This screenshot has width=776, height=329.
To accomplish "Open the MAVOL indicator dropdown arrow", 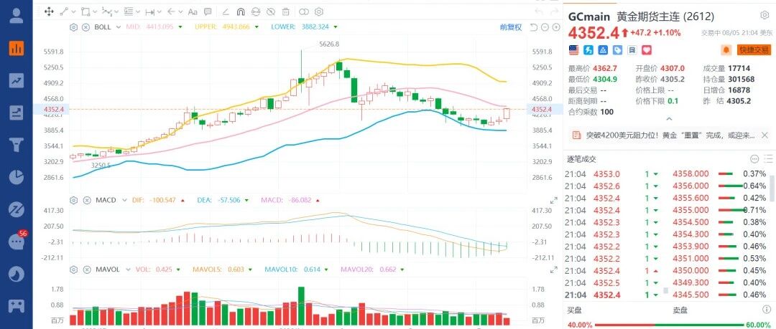I will [128, 270].
